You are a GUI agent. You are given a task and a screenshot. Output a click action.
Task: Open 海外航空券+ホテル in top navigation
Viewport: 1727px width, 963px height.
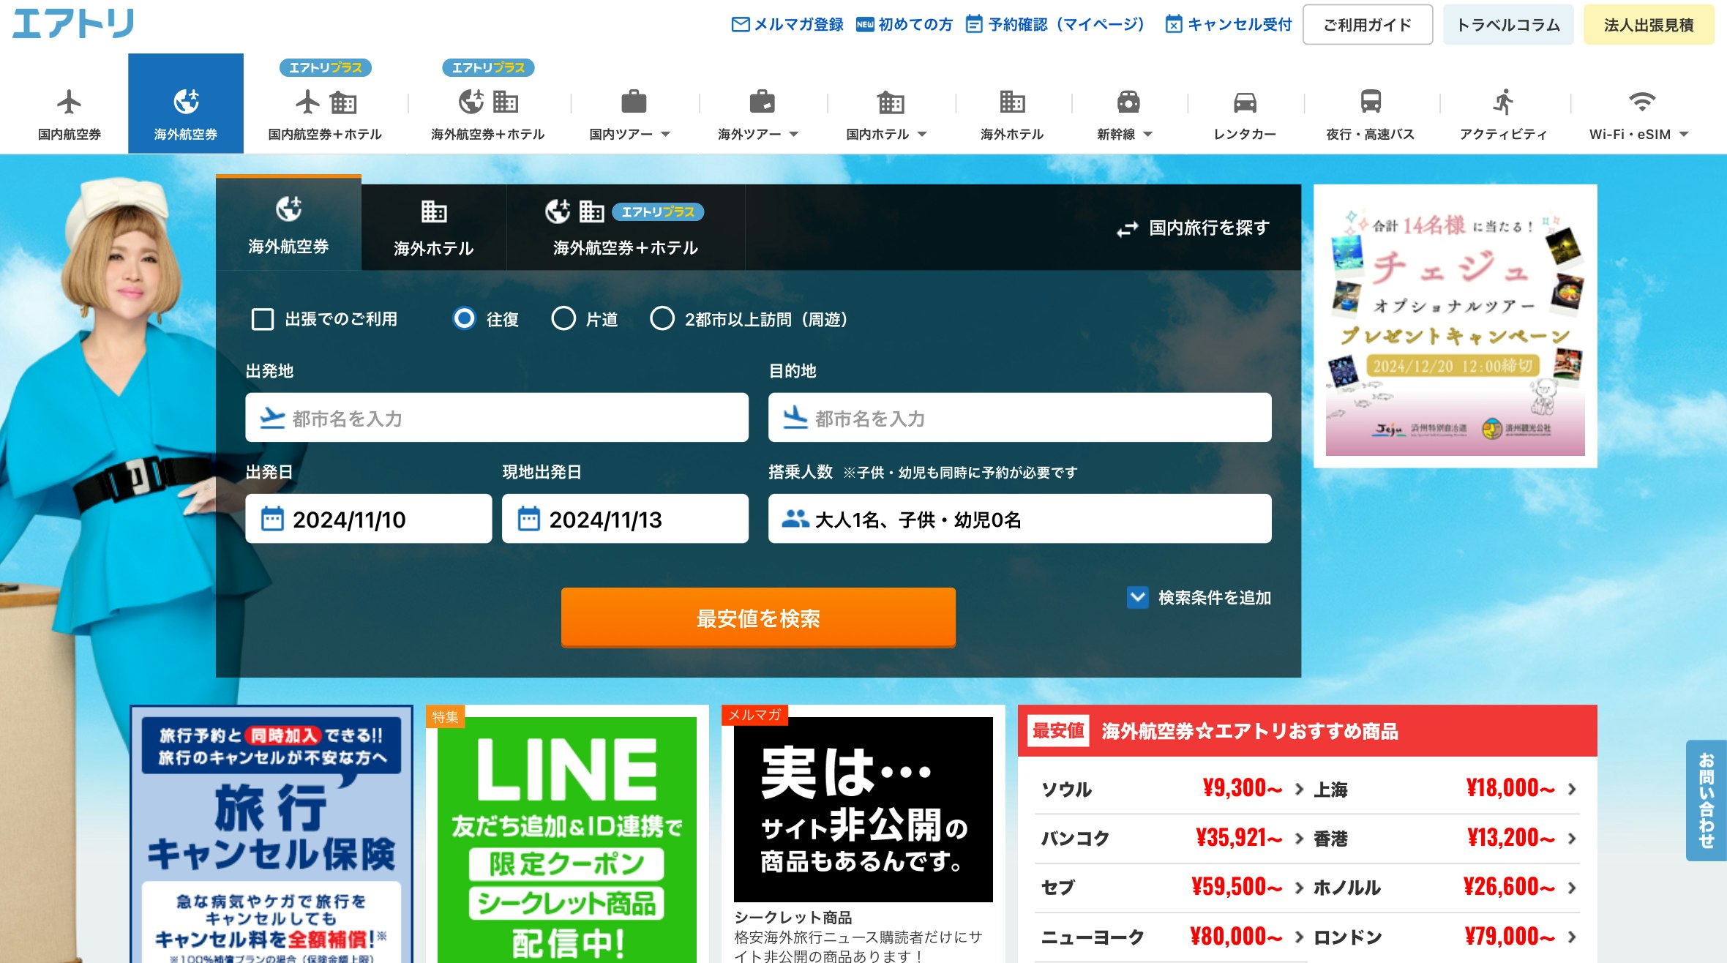(487, 103)
